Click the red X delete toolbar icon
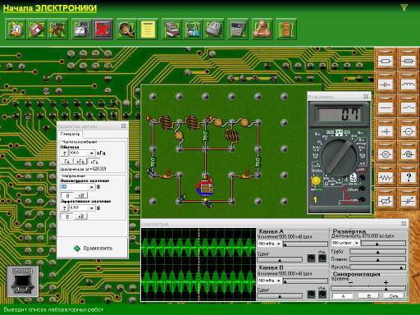This screenshot has height=315, width=420. tap(103, 29)
